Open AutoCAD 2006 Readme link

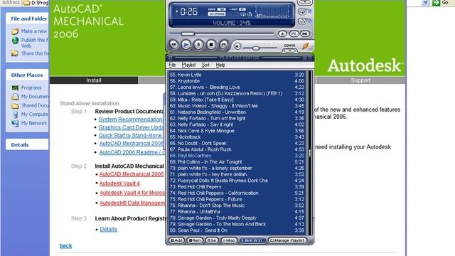pyautogui.click(x=132, y=152)
